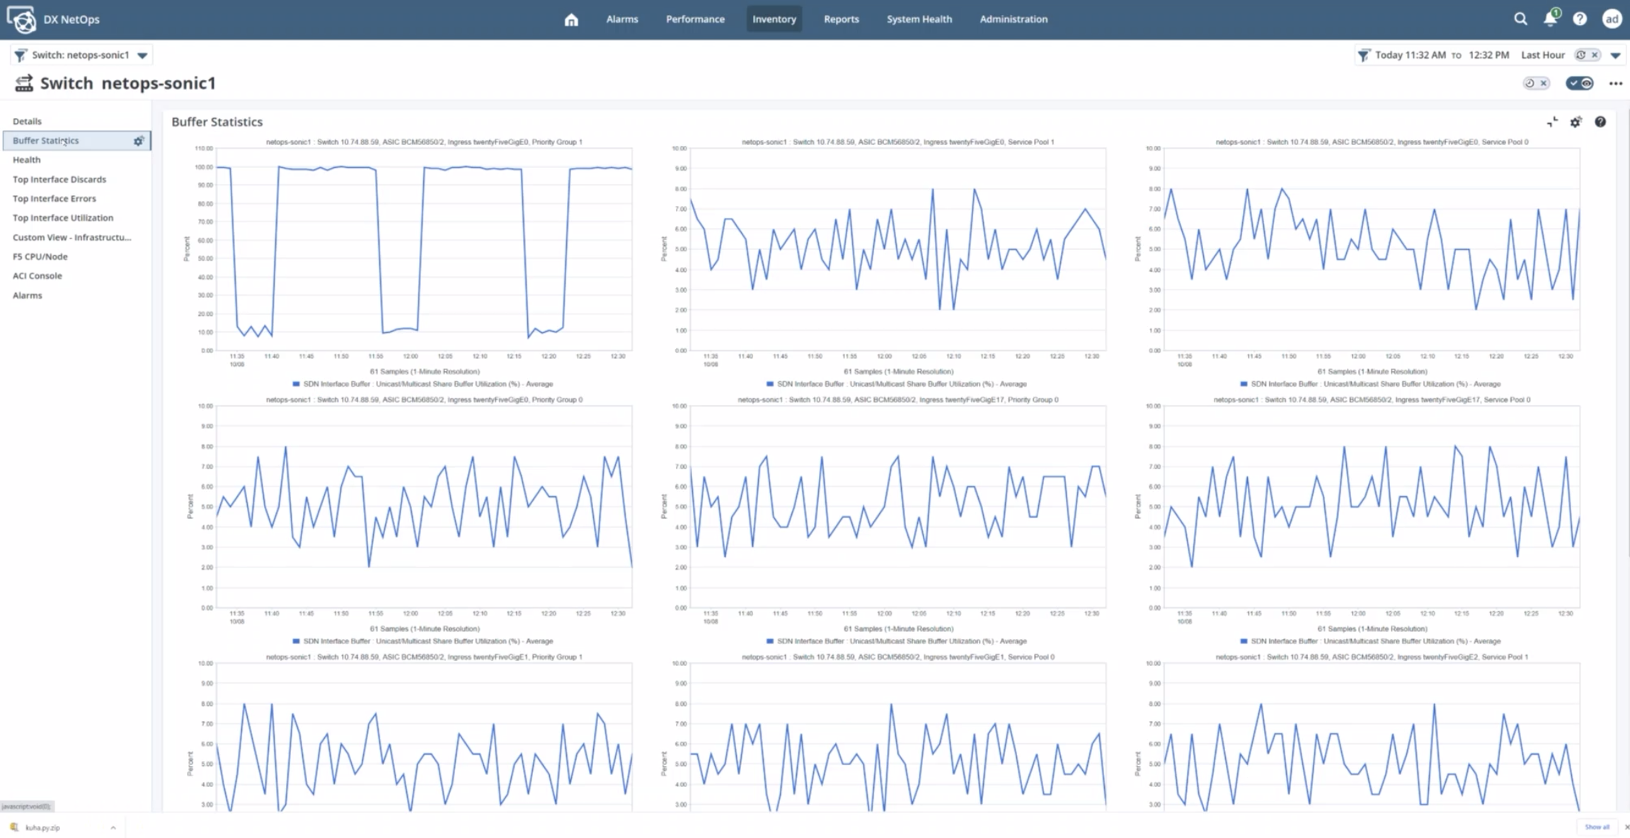Image resolution: width=1630 pixels, height=838 pixels.
Task: Click gear next to Buffer Statistics tab
Action: (139, 141)
